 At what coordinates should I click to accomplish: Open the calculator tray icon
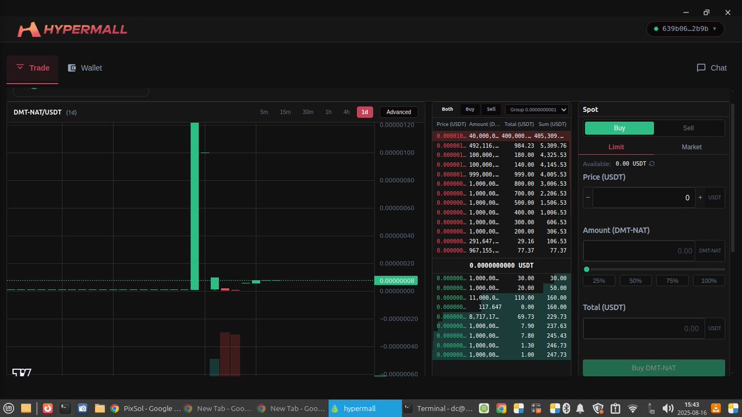click(536, 408)
